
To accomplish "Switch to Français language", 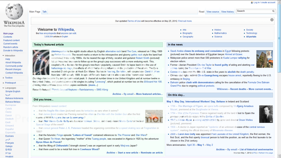I will [x=10, y=143].
